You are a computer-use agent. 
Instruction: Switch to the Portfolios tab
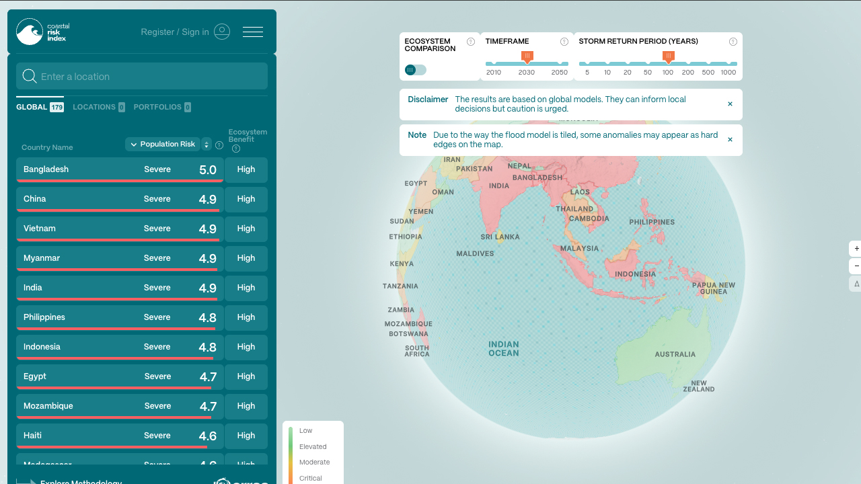pyautogui.click(x=162, y=107)
